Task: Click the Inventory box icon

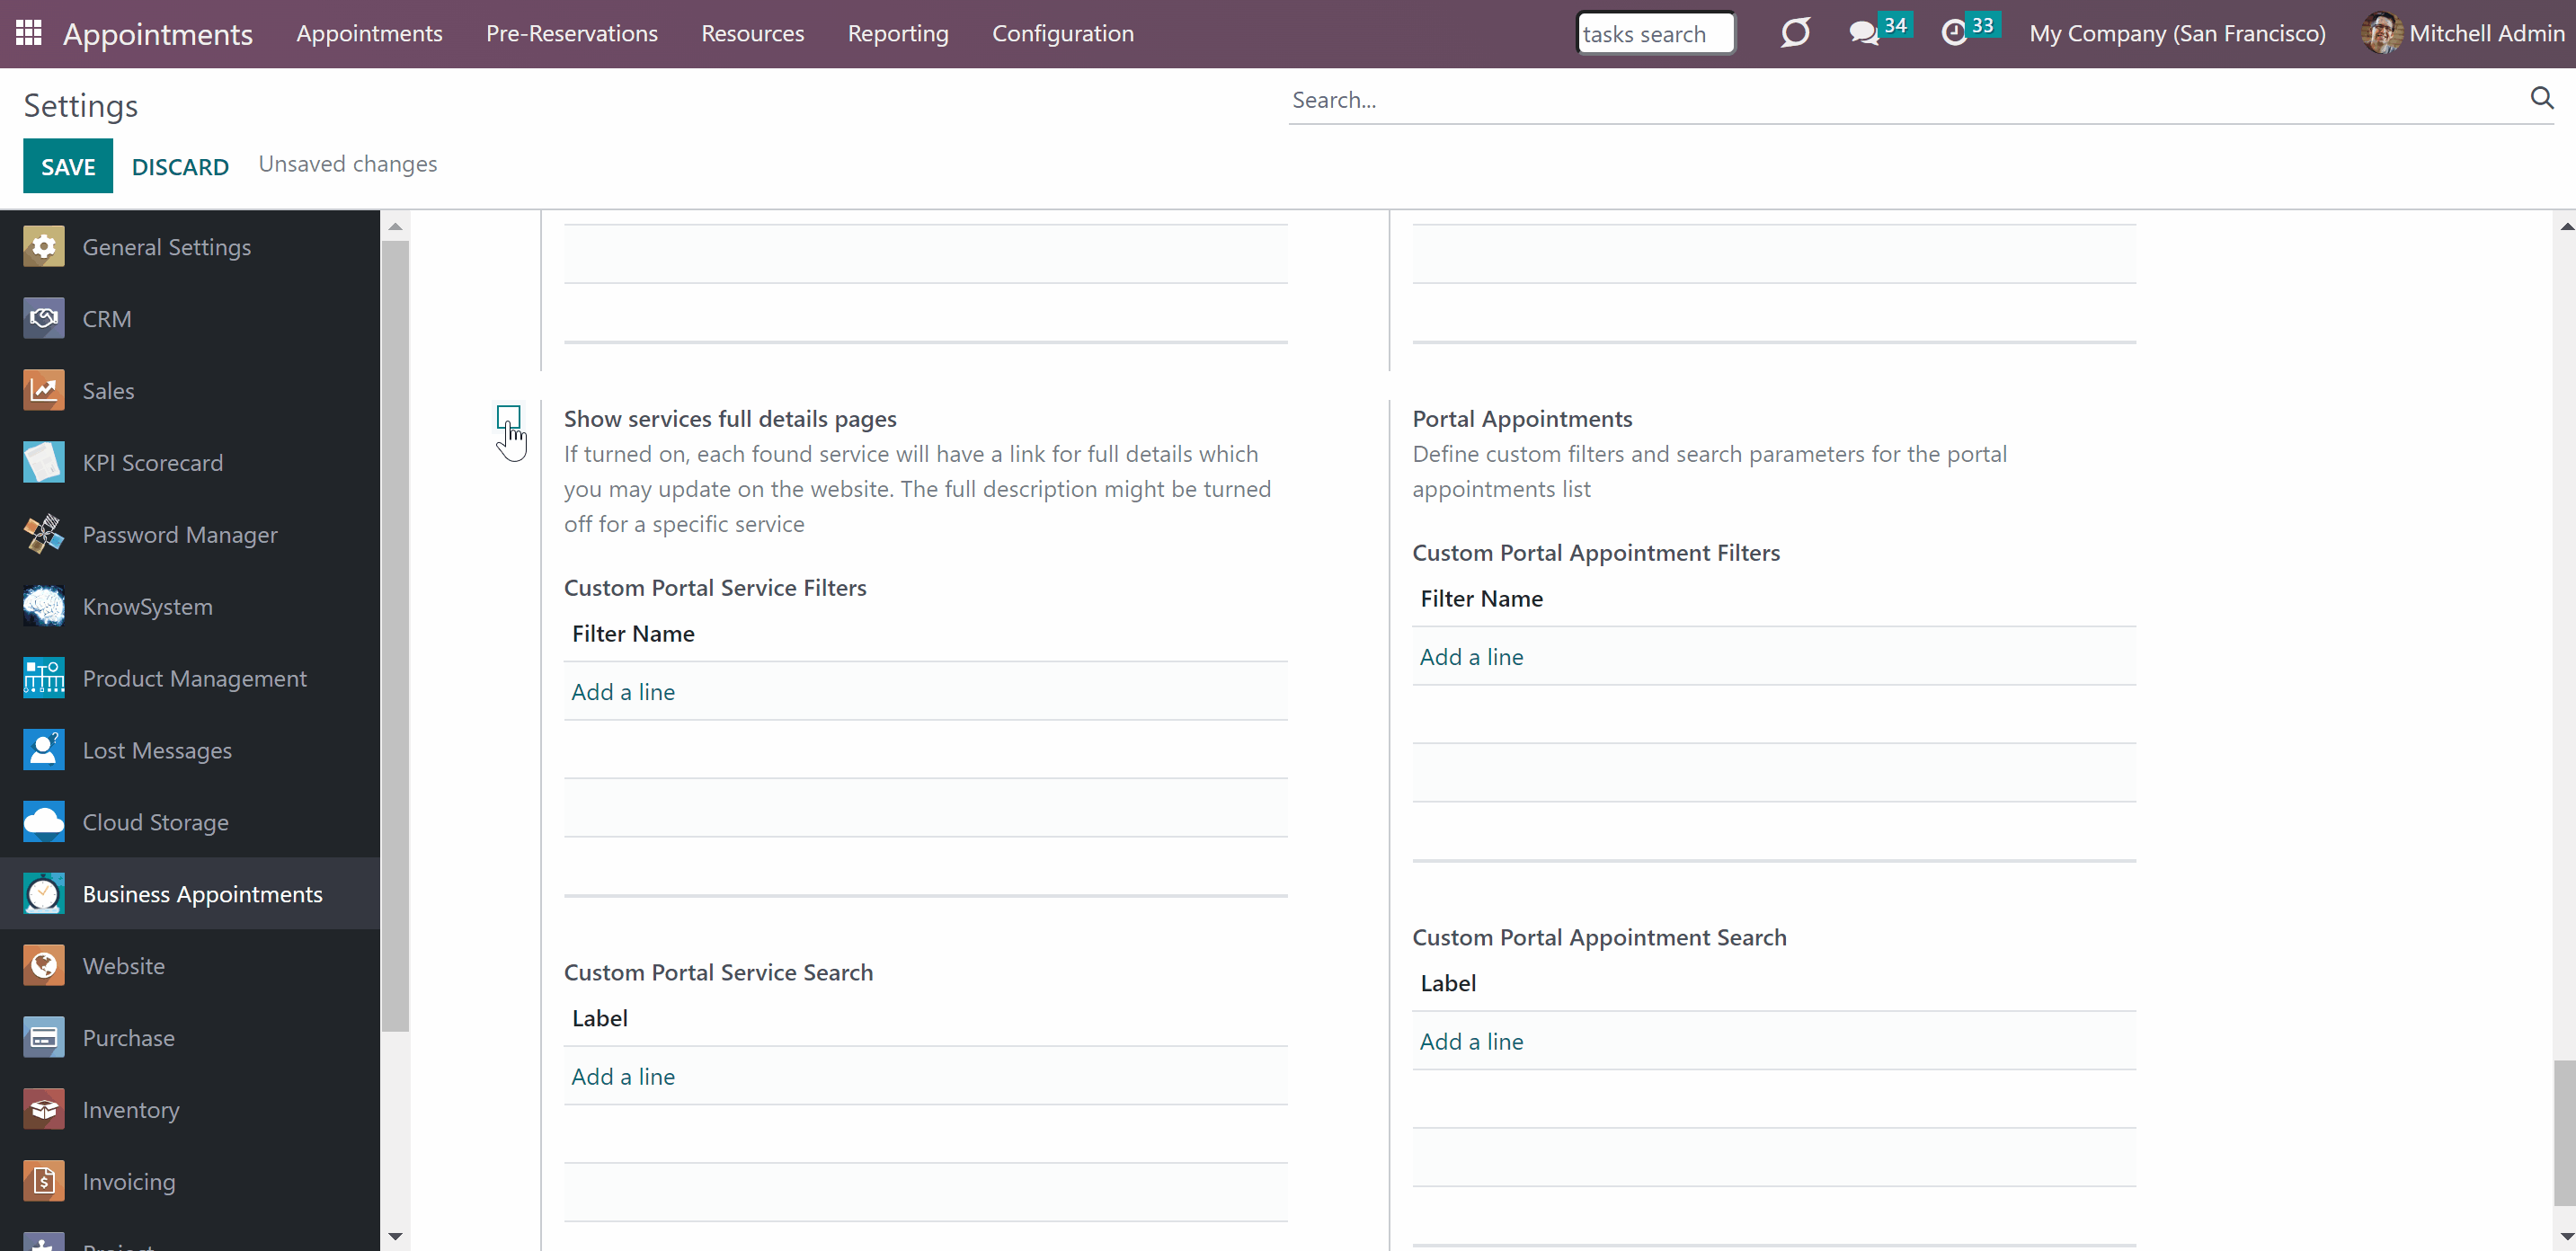Action: tap(44, 1110)
